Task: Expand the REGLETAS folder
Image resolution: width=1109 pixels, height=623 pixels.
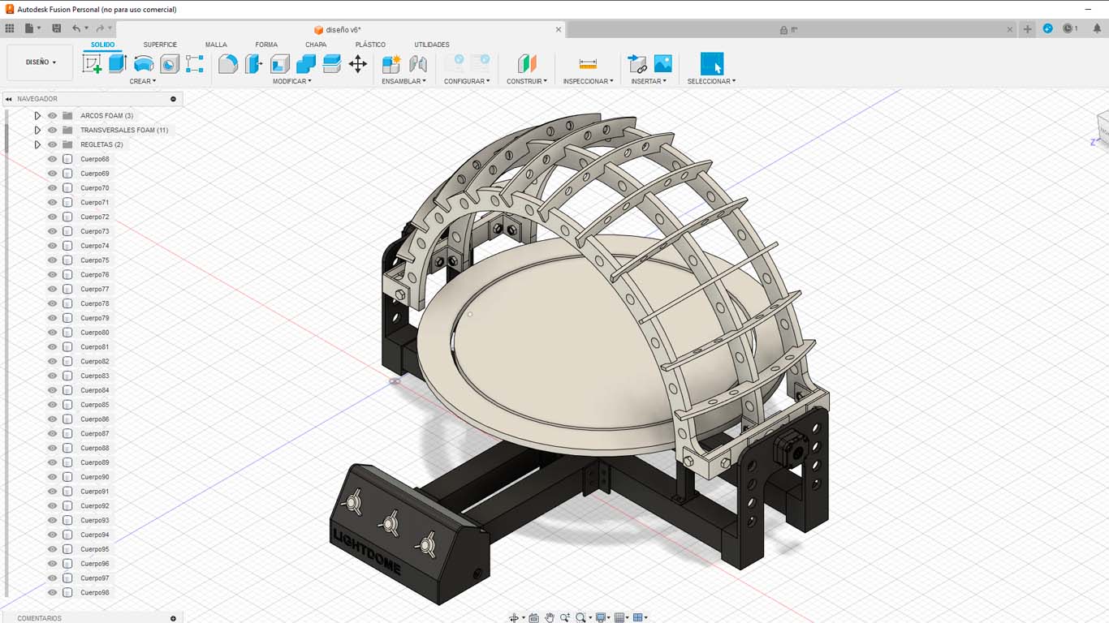Action: coord(37,144)
